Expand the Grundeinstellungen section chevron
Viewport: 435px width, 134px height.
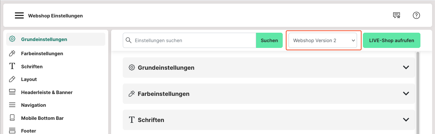pos(406,68)
